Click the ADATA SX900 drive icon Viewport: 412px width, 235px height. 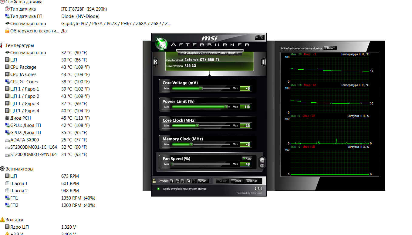pos(7,140)
